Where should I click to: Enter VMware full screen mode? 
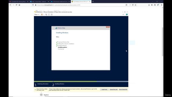[49, 15]
